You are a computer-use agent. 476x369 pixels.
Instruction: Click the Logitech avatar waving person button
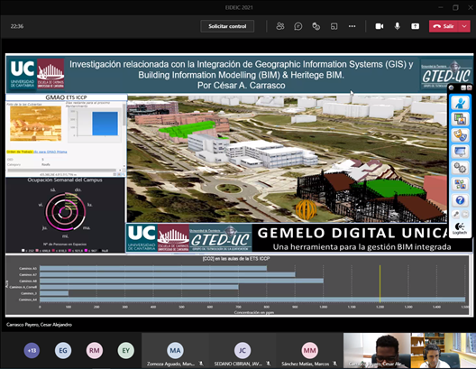pyautogui.click(x=460, y=103)
